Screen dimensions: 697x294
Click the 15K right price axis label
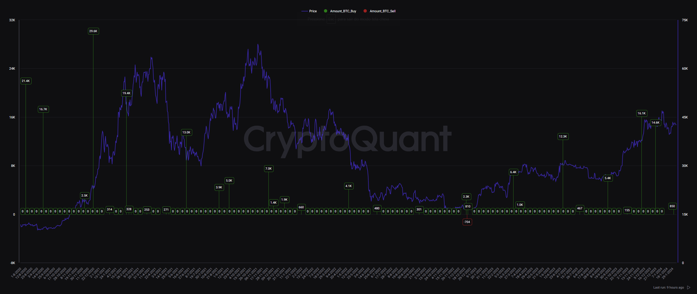(685, 215)
